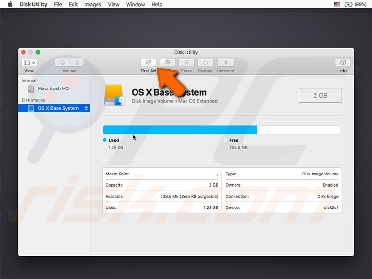The height and width of the screenshot is (279, 372).
Task: Select Macintosh HD in the sidebar
Action: [x=53, y=88]
